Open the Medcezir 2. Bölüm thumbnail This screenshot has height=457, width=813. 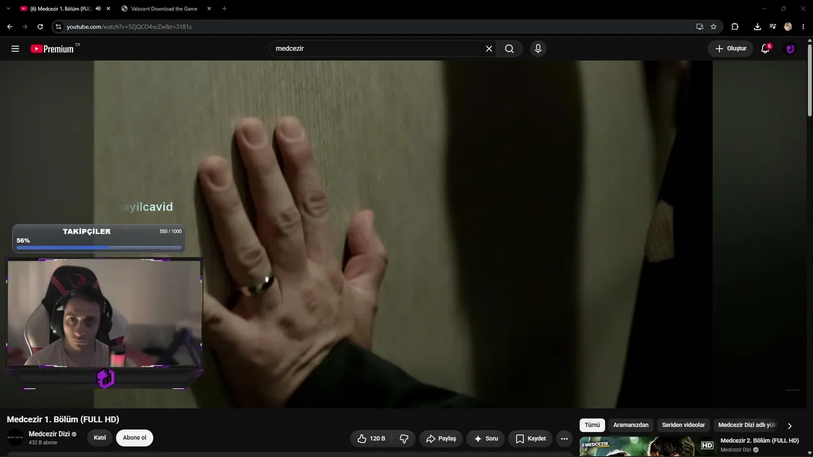click(648, 447)
